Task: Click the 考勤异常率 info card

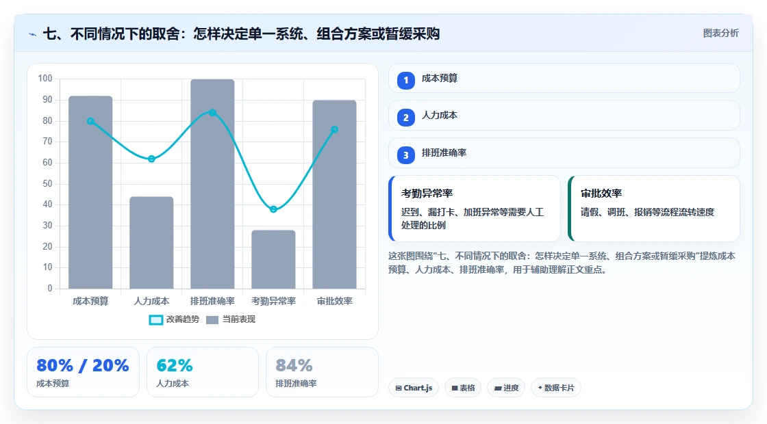Action: (x=474, y=209)
